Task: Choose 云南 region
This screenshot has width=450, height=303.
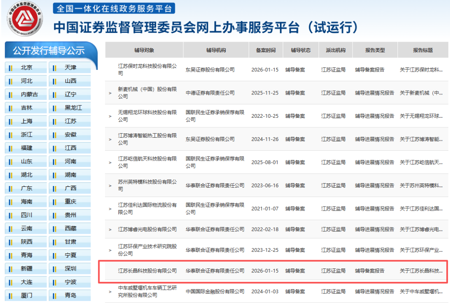Action: 26,228
